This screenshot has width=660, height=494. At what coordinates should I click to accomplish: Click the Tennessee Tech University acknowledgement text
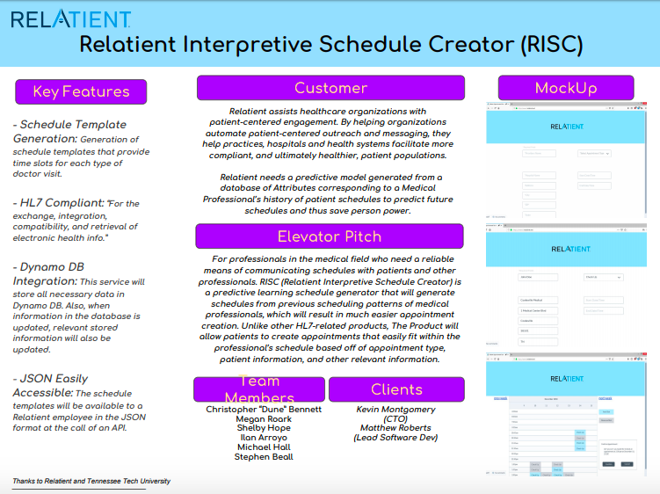[x=91, y=482]
